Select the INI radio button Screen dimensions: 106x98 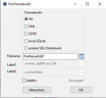point(26,19)
